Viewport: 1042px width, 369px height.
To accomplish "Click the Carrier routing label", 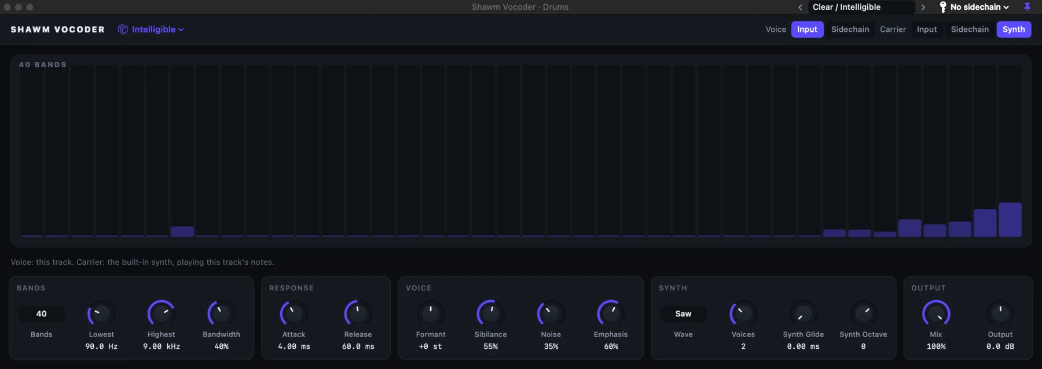I will click(x=893, y=29).
